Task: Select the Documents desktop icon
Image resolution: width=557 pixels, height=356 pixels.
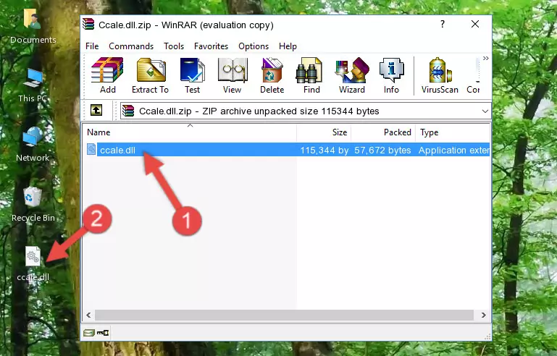Action: pos(33,26)
